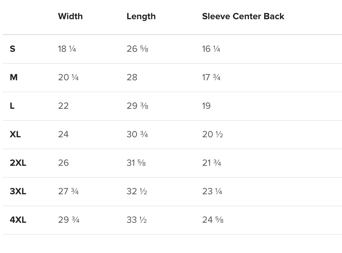The image size is (342, 253).
Task: Click the Length column header
Action: pyautogui.click(x=141, y=16)
